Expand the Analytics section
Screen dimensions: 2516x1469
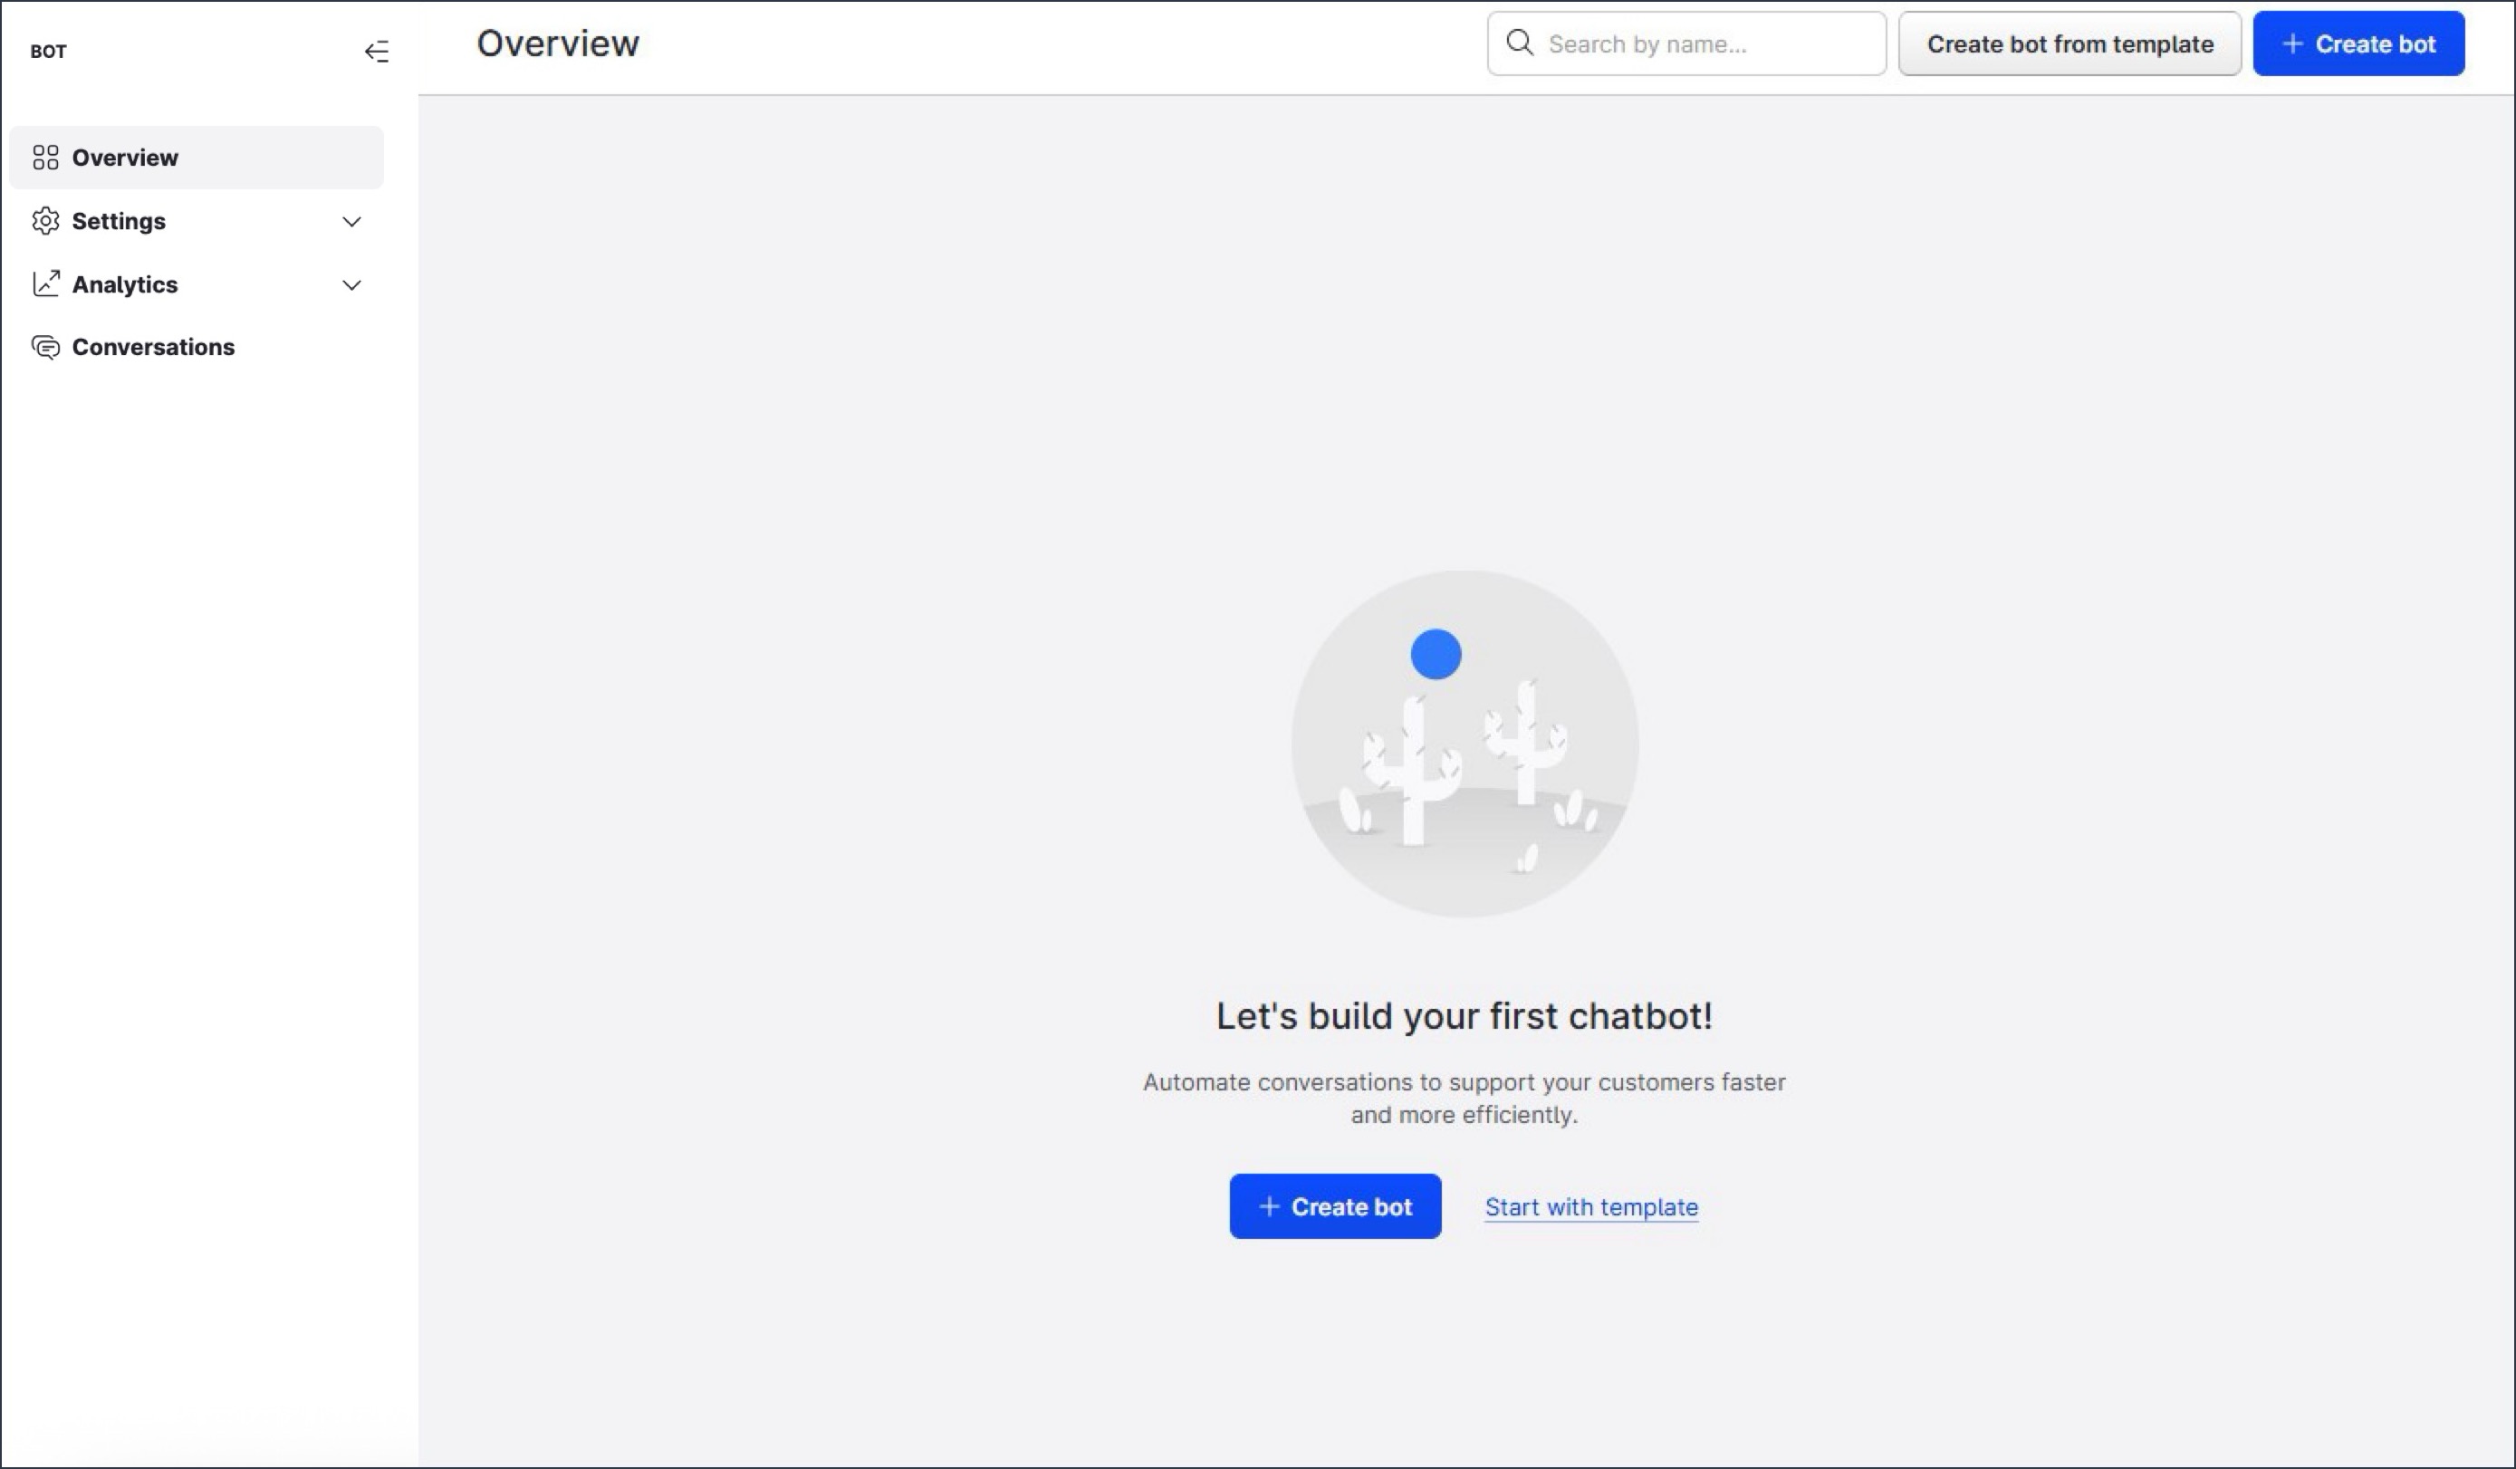(351, 284)
